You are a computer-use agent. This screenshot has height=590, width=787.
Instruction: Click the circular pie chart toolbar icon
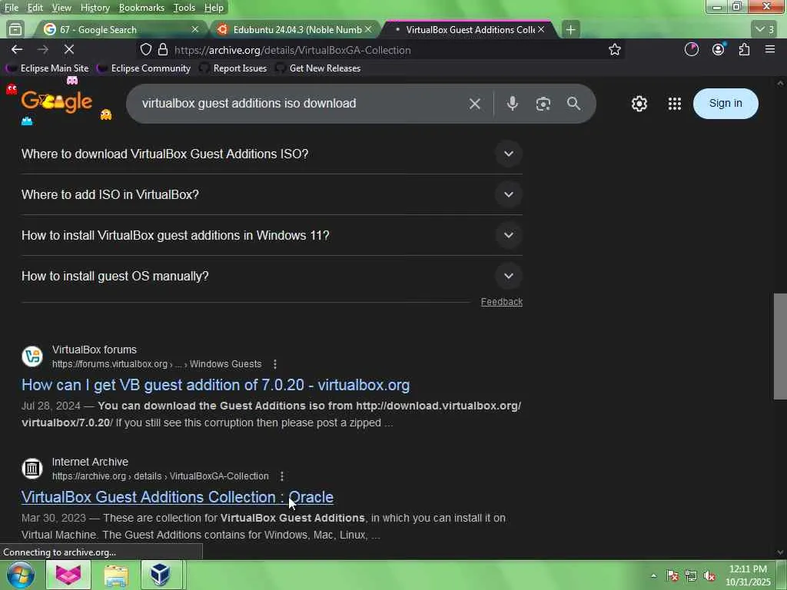coord(692,50)
